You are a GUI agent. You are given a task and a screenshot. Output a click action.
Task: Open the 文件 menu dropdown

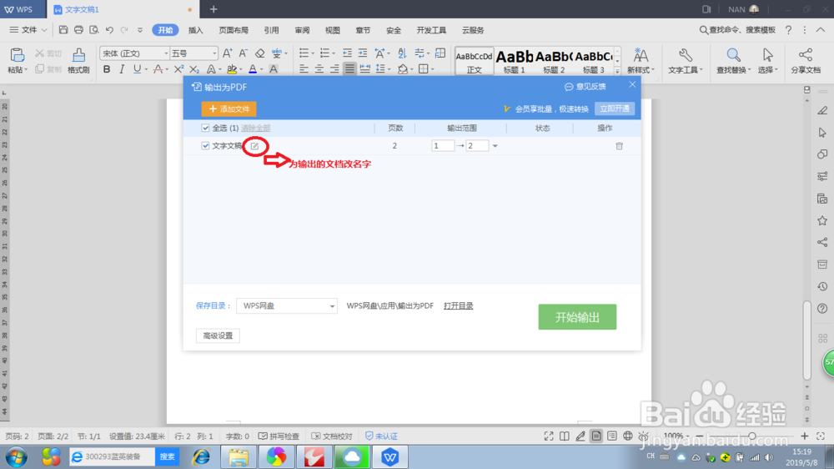click(x=28, y=30)
